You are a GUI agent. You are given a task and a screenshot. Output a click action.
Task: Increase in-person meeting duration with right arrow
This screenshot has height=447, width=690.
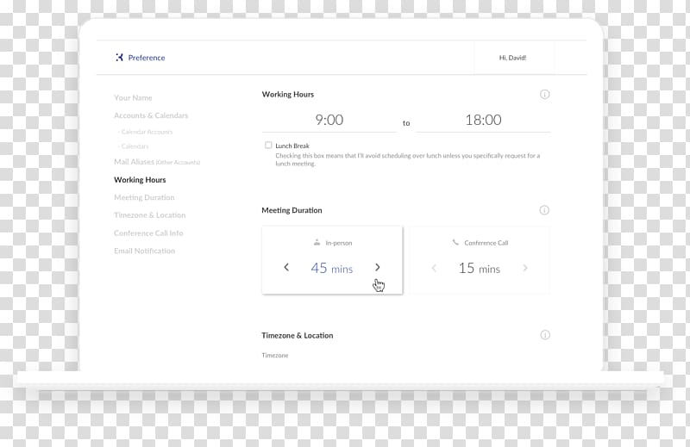[x=377, y=268]
